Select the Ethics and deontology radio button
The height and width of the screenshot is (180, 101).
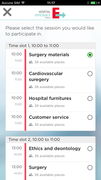[x=90, y=149]
